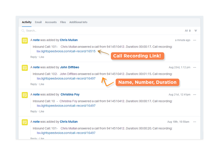Open the All filter dropdown
The width and height of the screenshot is (219, 155).
188,31
